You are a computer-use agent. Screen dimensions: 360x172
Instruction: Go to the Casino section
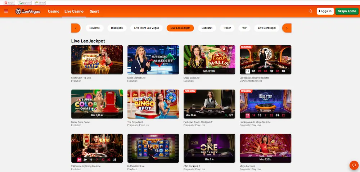pos(54,11)
